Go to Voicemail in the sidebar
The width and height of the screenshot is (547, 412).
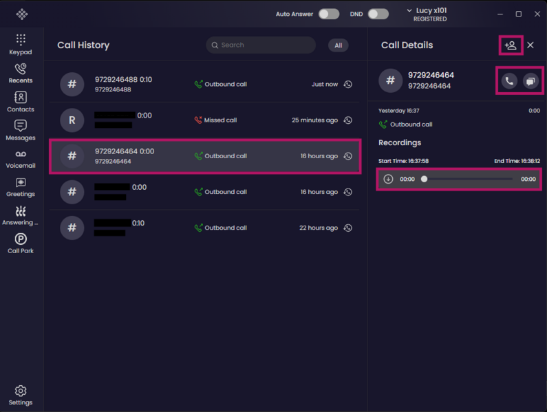(x=21, y=160)
